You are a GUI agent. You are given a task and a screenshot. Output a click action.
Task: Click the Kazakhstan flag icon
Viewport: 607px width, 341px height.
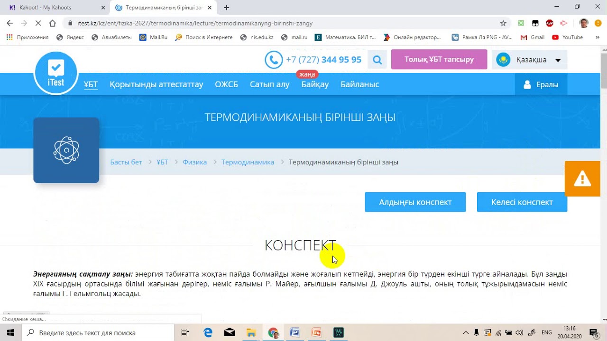click(503, 60)
